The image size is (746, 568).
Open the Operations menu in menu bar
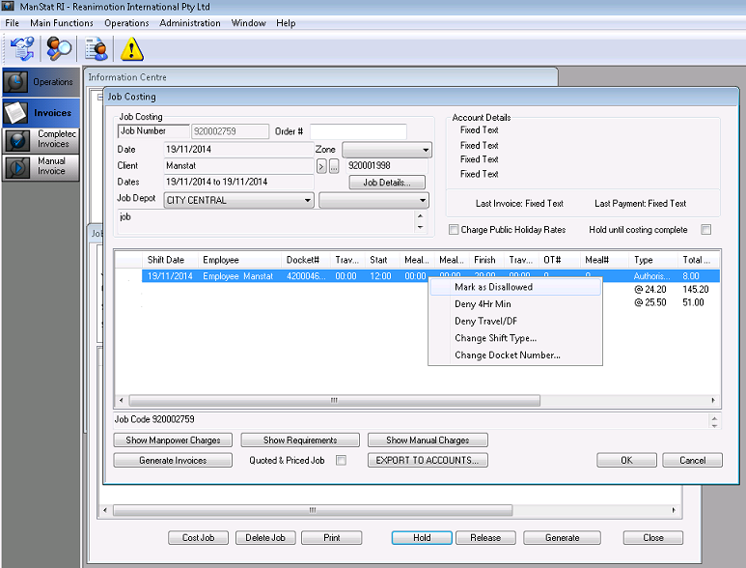coord(126,23)
